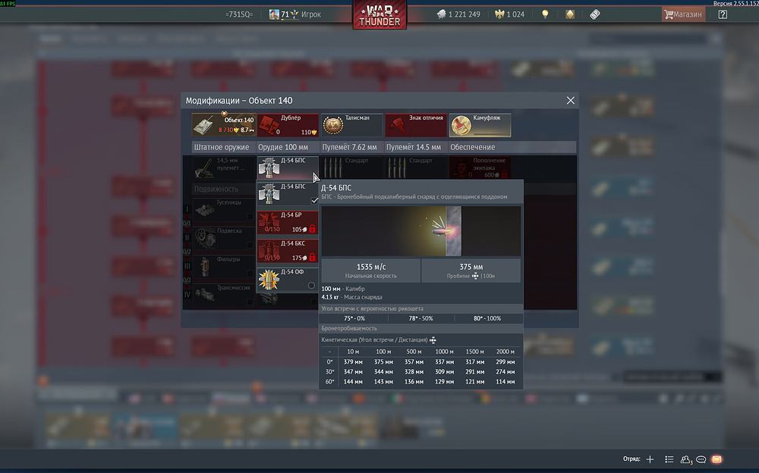The height and width of the screenshot is (473, 759).
Task: Click the Трансмиссия transmission icon
Action: (205, 295)
